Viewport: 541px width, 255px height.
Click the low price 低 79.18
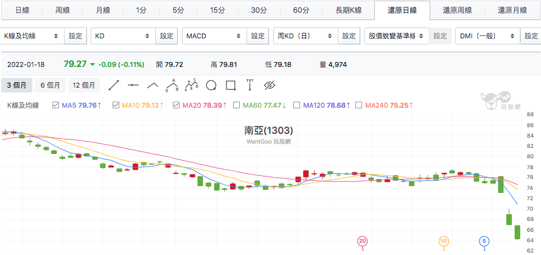pyautogui.click(x=278, y=65)
